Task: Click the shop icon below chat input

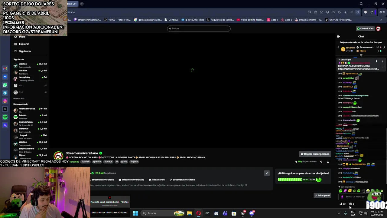Action: pos(350,204)
